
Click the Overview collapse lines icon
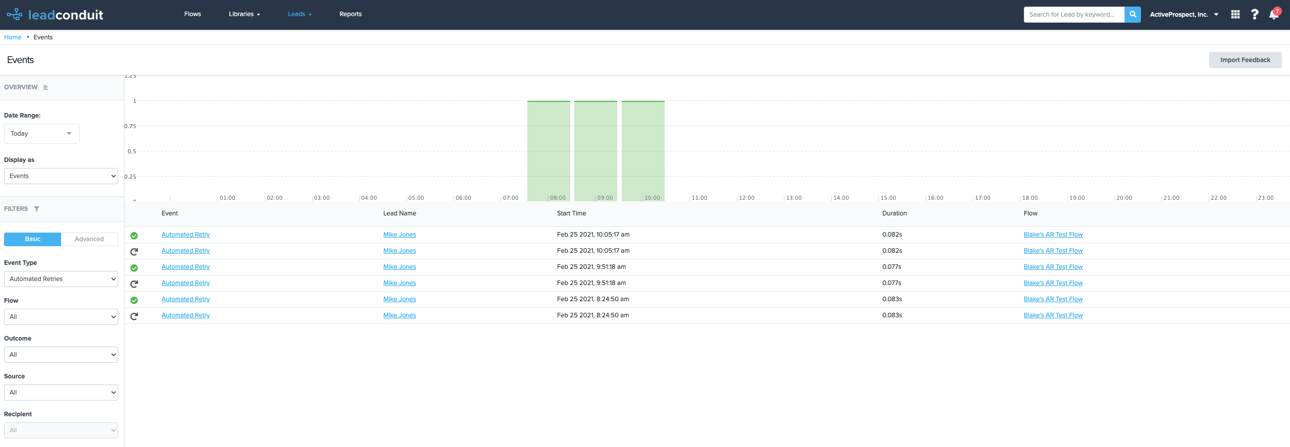pyautogui.click(x=46, y=87)
